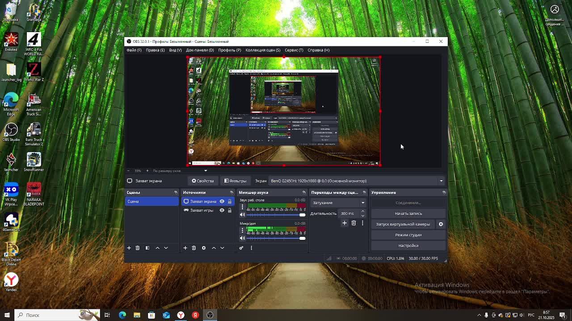Select 'Сцена' in the Scenes list

[x=152, y=202]
